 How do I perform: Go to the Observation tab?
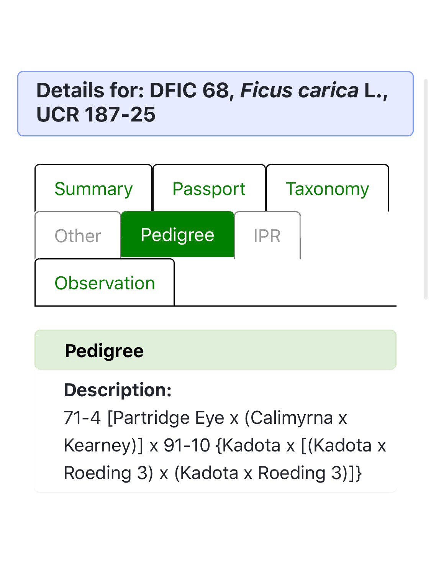click(105, 283)
